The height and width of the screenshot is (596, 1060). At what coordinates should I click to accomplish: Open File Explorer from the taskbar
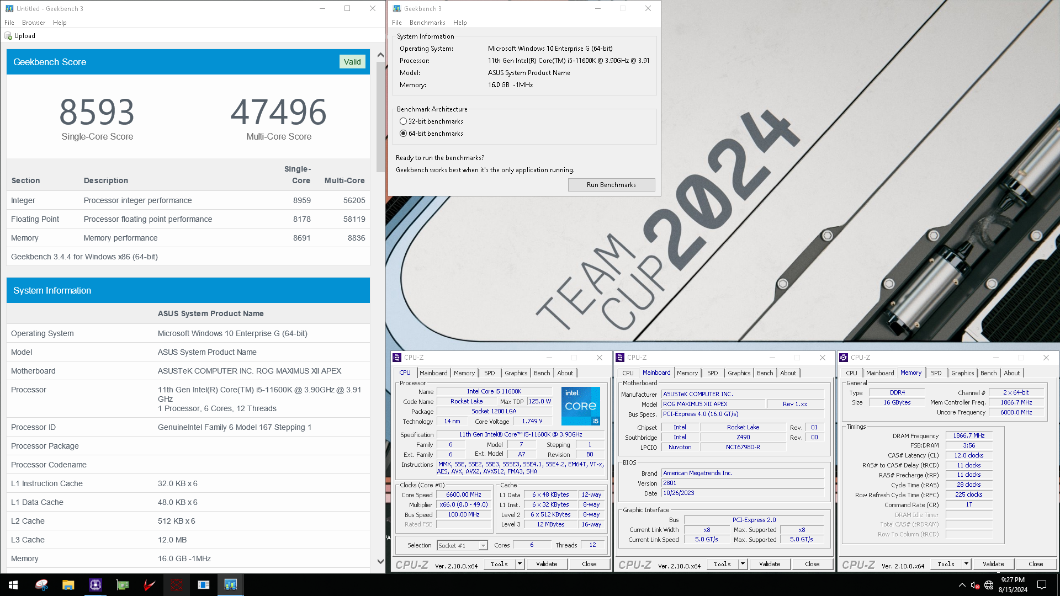tap(68, 585)
